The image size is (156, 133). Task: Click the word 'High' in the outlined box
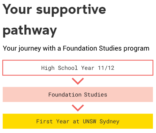[48, 68]
